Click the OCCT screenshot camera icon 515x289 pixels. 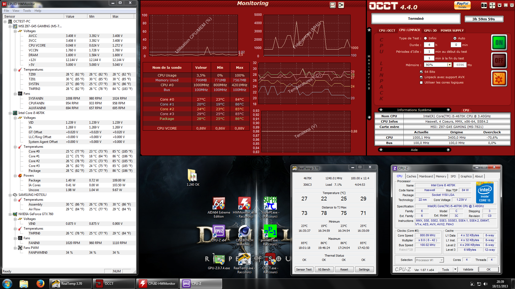pos(484,6)
